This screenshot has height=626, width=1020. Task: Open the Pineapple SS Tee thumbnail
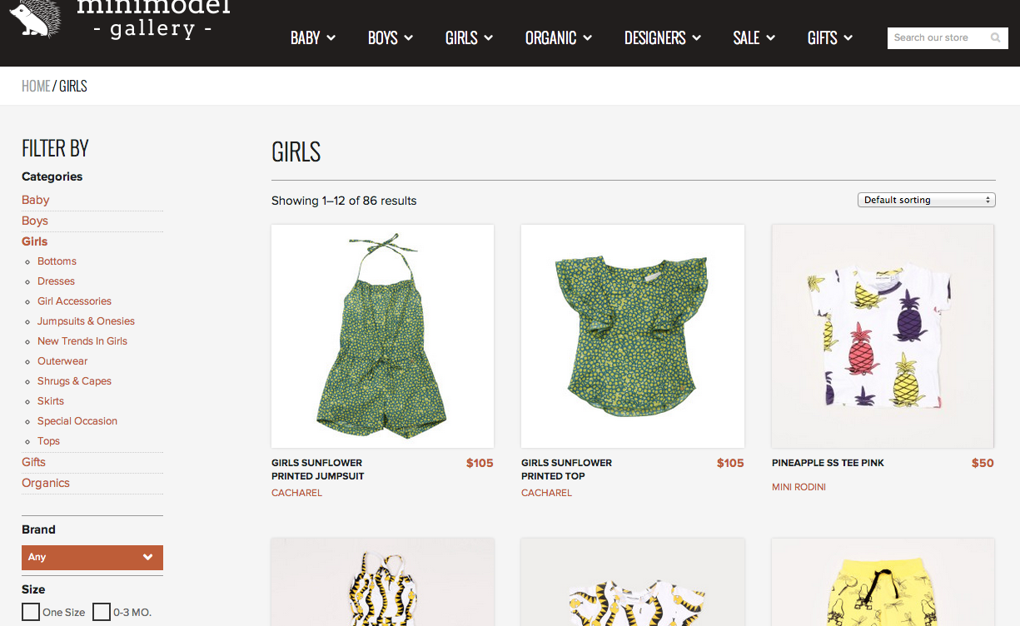[x=883, y=336]
